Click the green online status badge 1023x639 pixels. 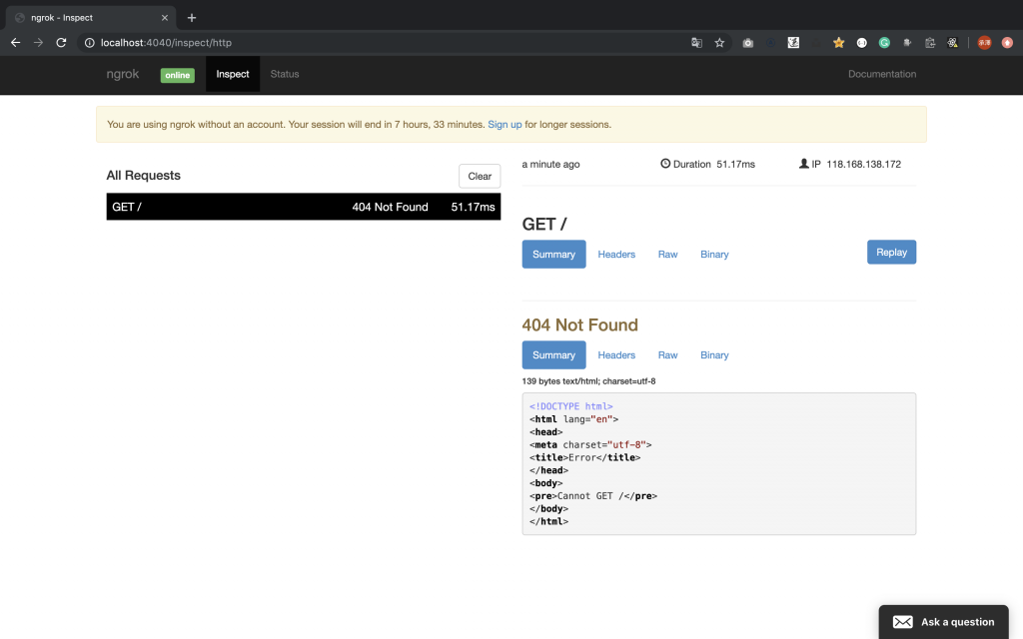tap(178, 75)
